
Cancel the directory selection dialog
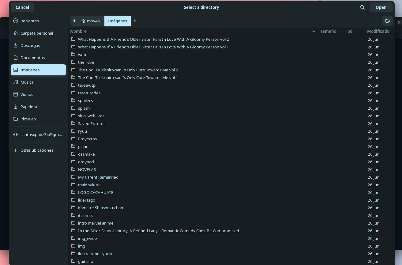[x=22, y=7]
